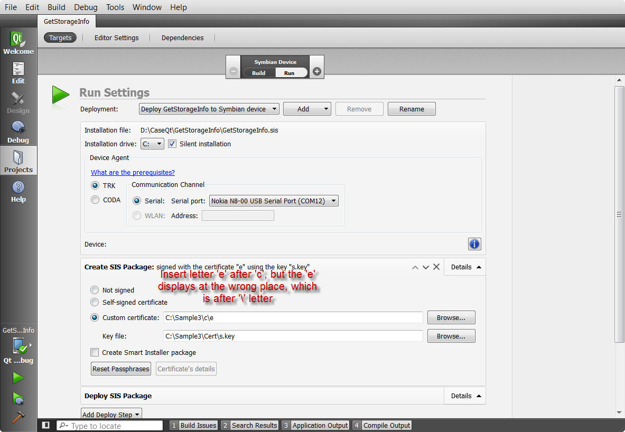625x432 pixels.
Task: Select the CODA device agent option
Action: click(x=95, y=200)
